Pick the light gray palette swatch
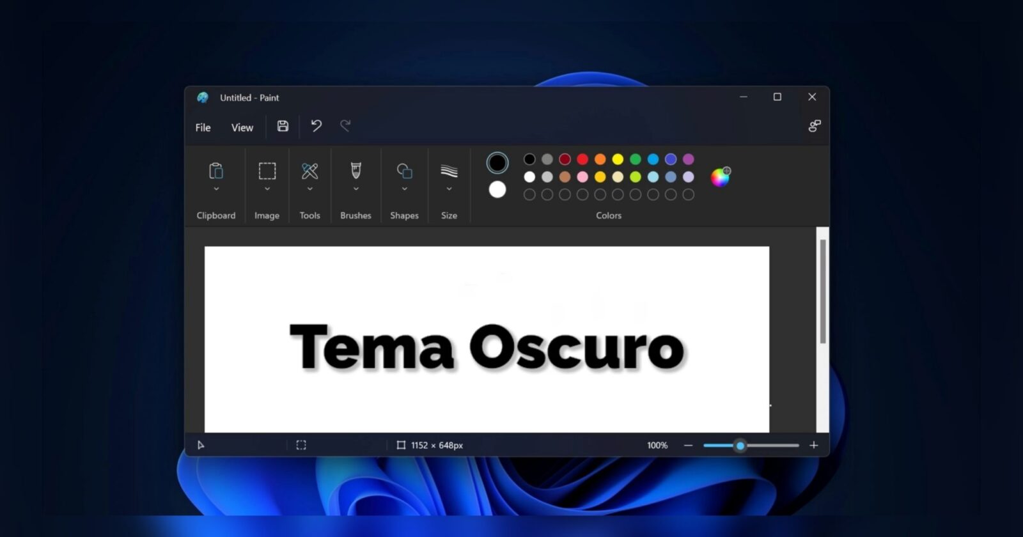The image size is (1023, 537). tap(547, 177)
